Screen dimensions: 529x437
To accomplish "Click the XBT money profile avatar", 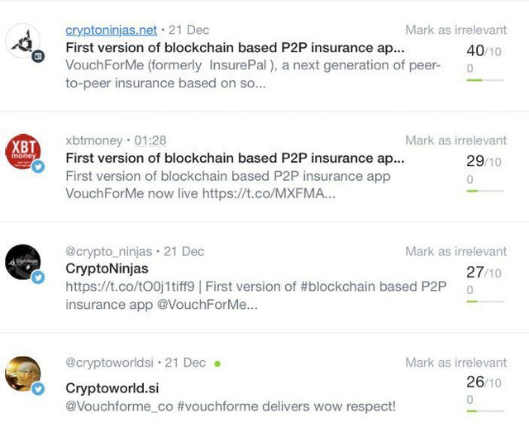I will tap(23, 151).
